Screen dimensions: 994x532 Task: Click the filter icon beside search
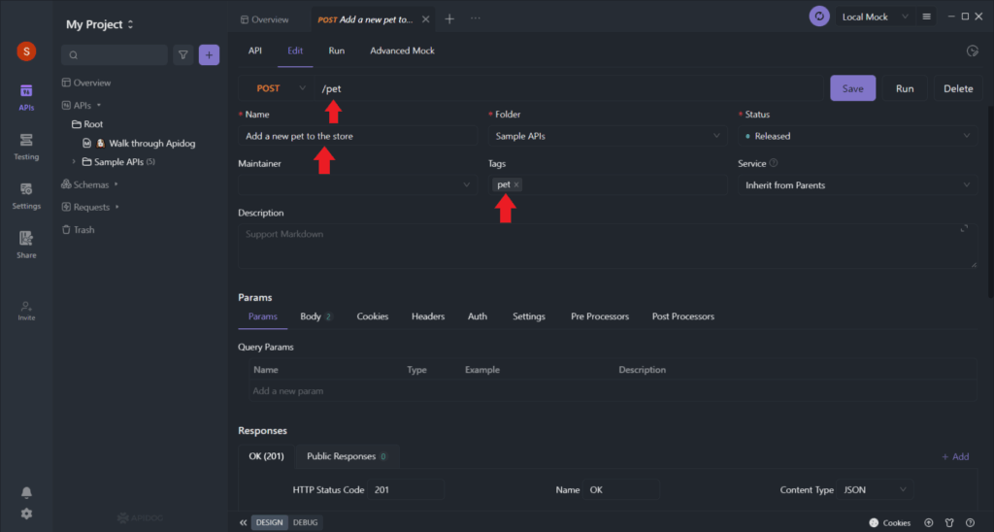point(182,55)
